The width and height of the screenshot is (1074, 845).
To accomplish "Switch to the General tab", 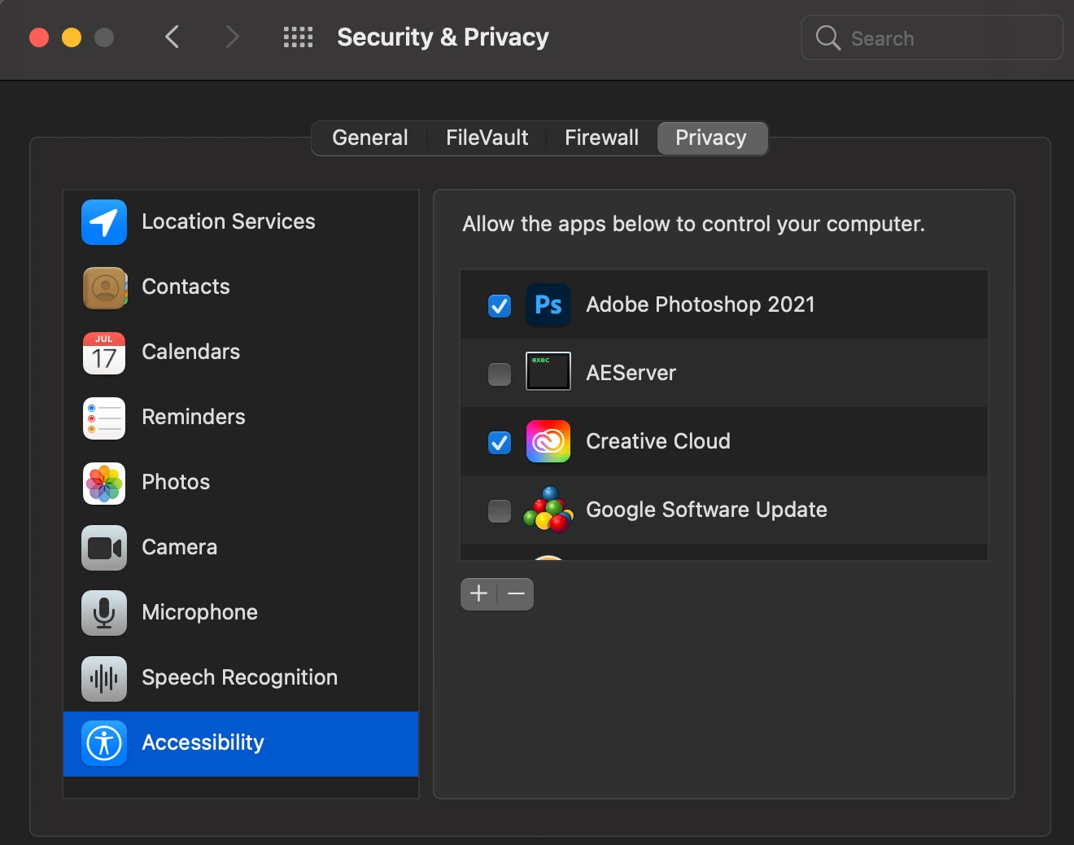I will coord(370,138).
